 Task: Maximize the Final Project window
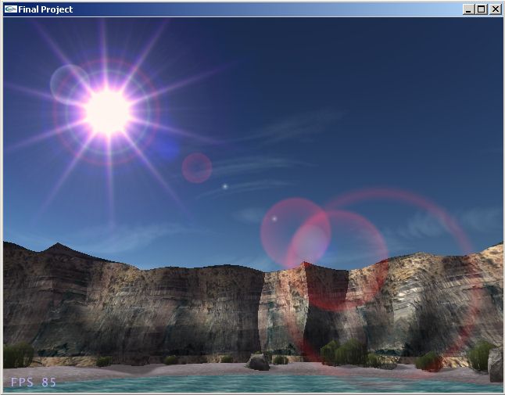click(481, 9)
